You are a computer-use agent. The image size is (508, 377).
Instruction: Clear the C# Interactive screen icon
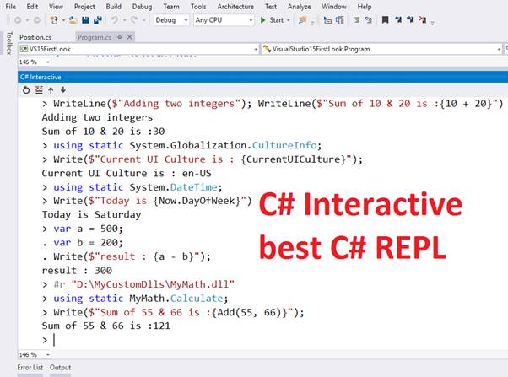tap(39, 90)
